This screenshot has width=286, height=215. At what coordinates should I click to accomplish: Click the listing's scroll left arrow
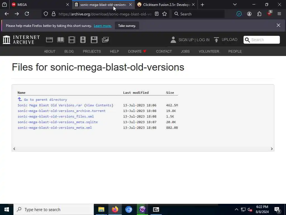[x=14, y=149]
